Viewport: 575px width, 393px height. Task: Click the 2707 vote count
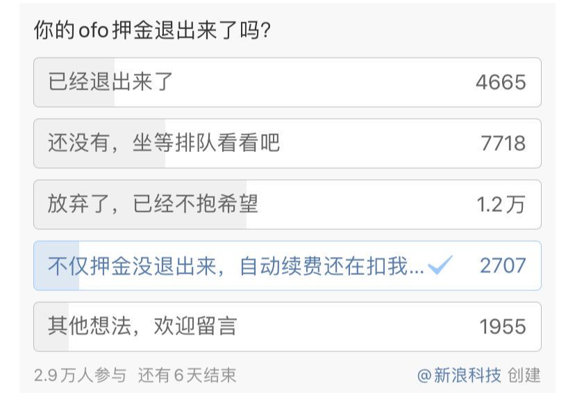[x=503, y=265]
